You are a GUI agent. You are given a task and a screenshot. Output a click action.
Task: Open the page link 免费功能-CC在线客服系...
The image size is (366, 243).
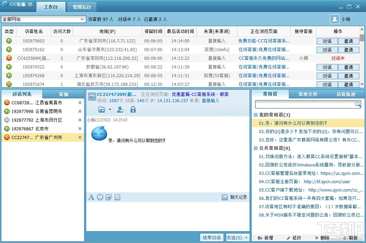tap(264, 41)
